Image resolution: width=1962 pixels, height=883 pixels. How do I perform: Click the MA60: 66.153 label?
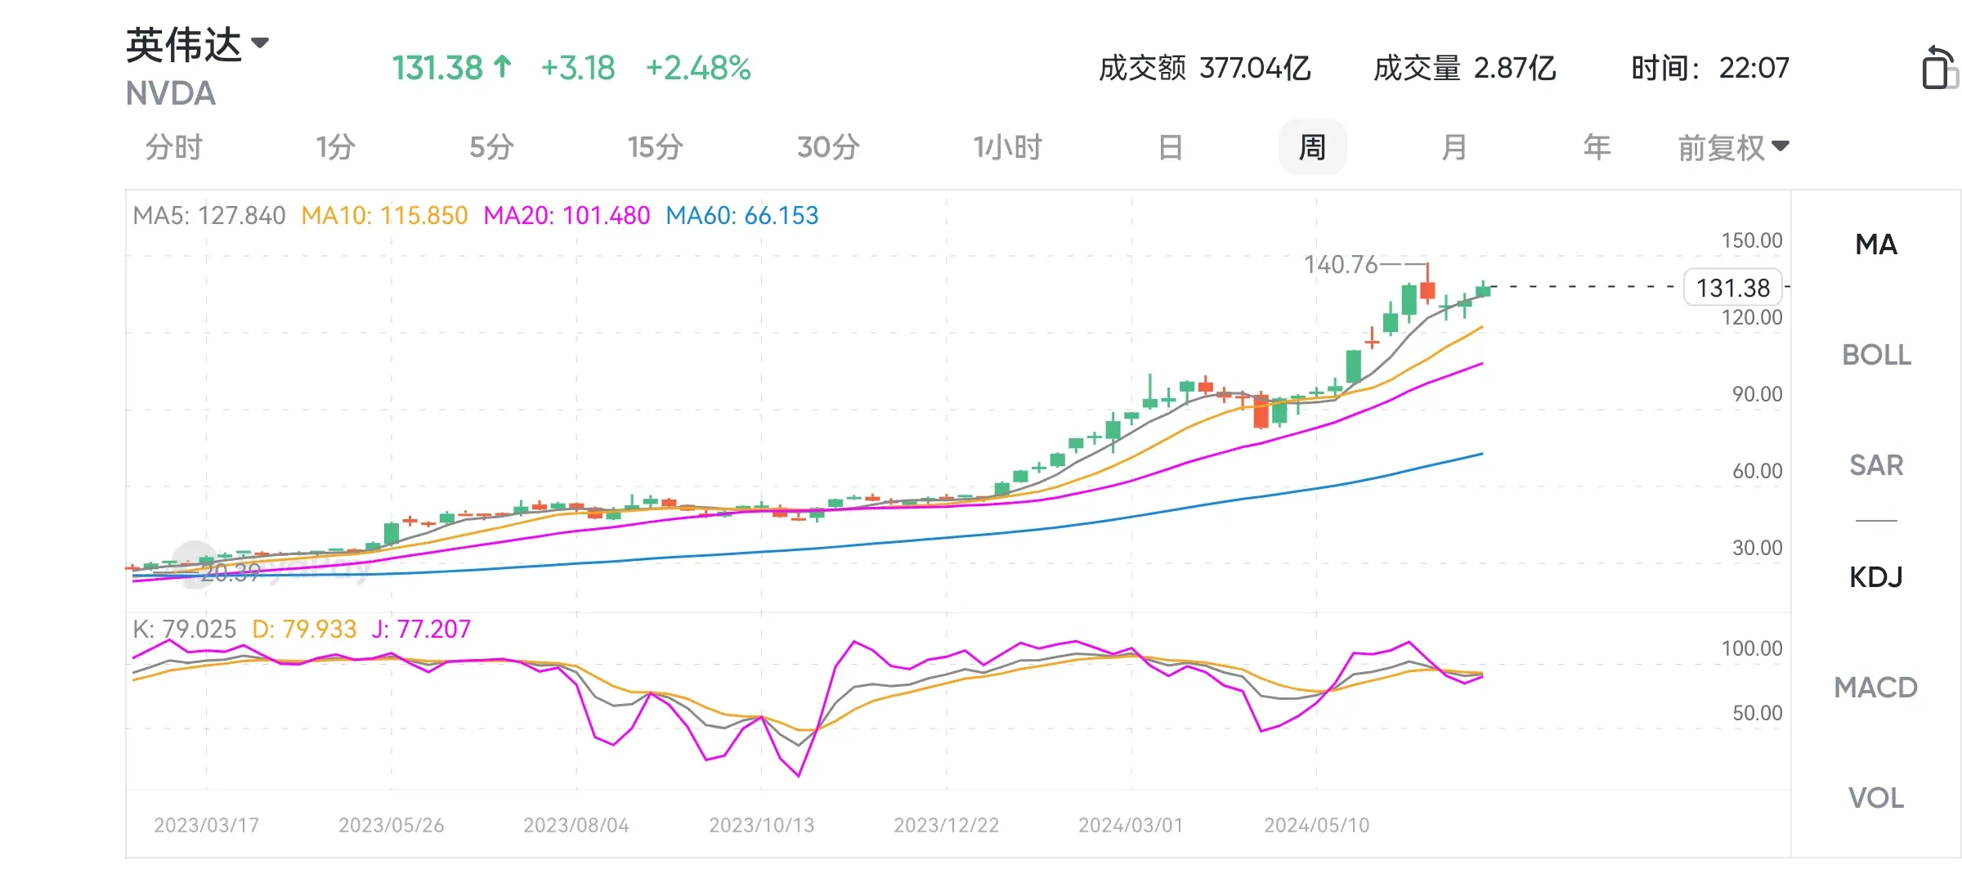coord(741,216)
